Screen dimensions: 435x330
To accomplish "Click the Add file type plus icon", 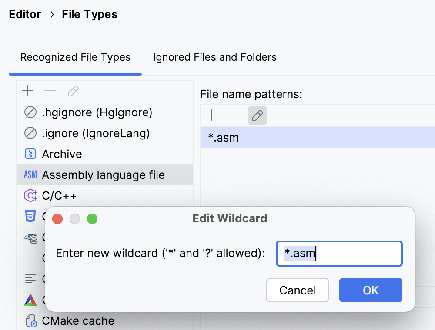I will 27,91.
